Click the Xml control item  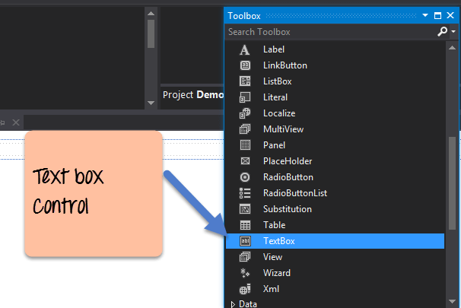pyautogui.click(x=271, y=289)
